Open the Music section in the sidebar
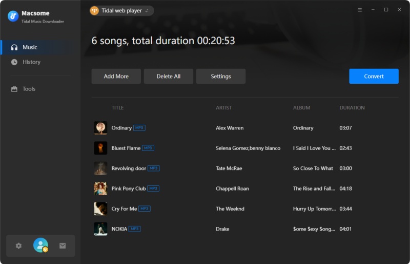Screen dimensions: 410x264 (x=40, y=47)
